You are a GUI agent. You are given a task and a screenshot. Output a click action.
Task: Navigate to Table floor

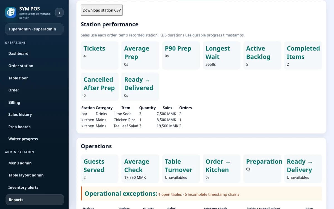click(x=35, y=78)
